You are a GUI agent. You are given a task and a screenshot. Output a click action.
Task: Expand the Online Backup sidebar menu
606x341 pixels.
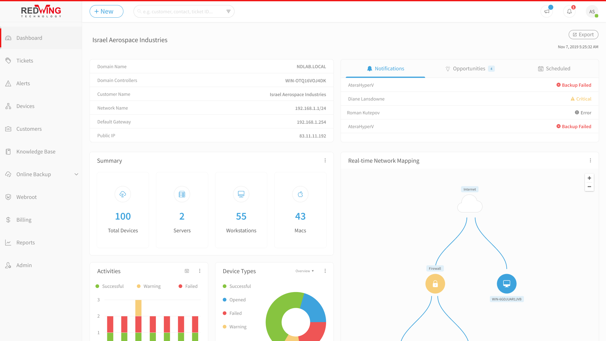coord(76,174)
